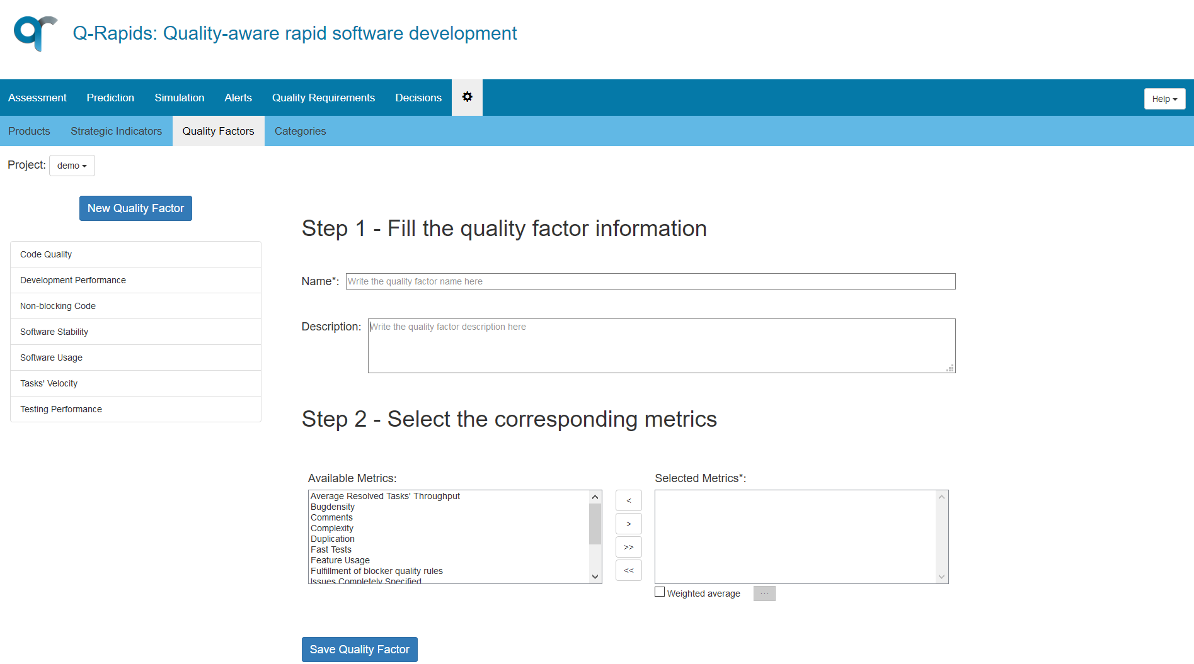Open weighted average options via ellipsis button
Screen dimensions: 1194x664
pos(764,593)
